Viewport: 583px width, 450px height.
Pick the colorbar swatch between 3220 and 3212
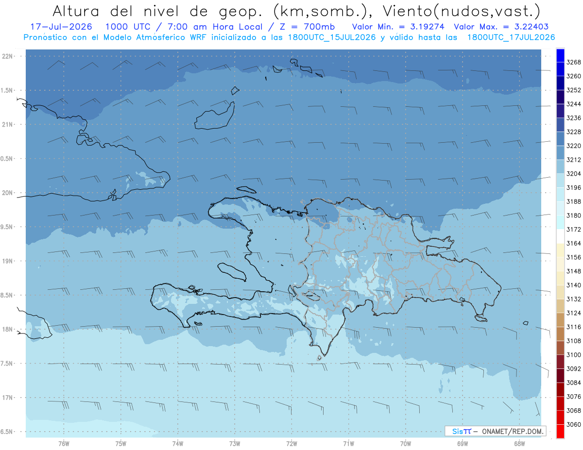[560, 153]
